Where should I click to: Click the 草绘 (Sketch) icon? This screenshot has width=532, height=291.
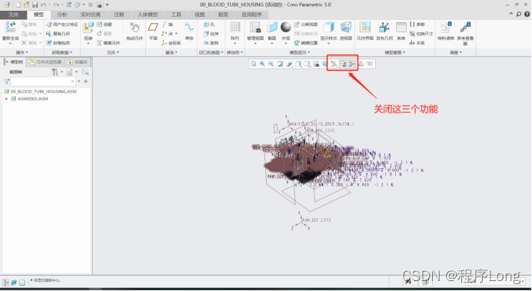[x=189, y=27]
